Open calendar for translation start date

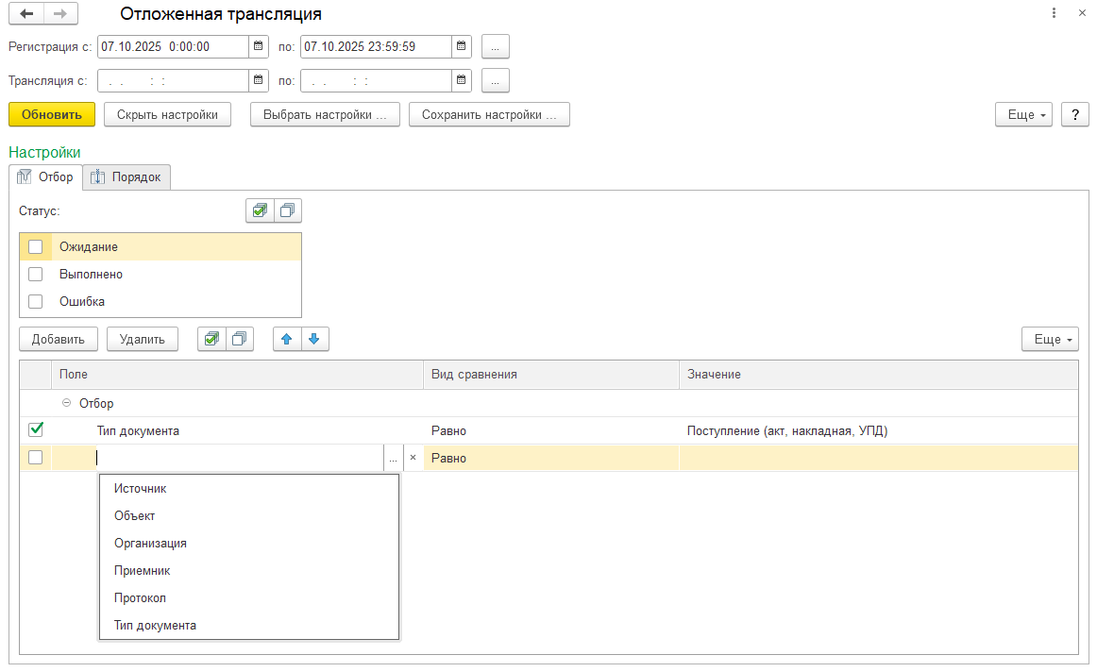tap(259, 80)
